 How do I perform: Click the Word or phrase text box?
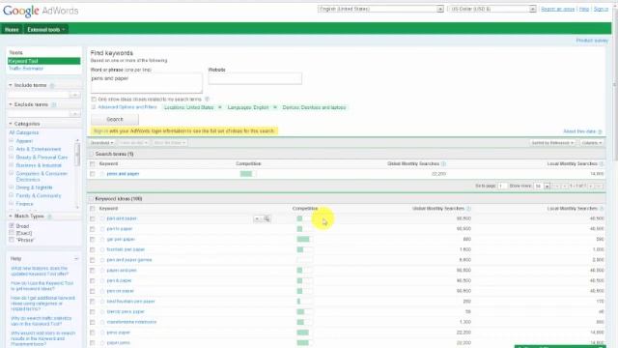146,82
